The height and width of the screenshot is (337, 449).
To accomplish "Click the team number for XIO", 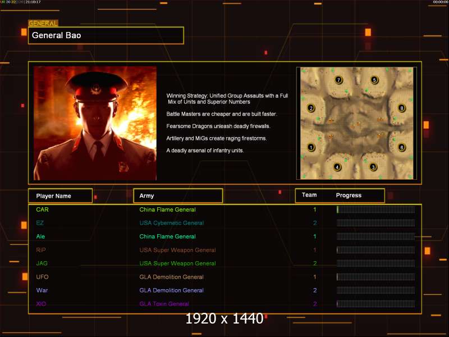I will [315, 304].
